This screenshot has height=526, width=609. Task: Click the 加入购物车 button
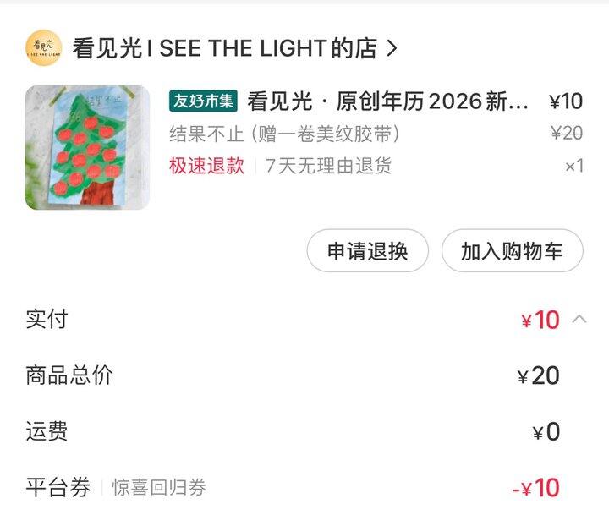[513, 250]
